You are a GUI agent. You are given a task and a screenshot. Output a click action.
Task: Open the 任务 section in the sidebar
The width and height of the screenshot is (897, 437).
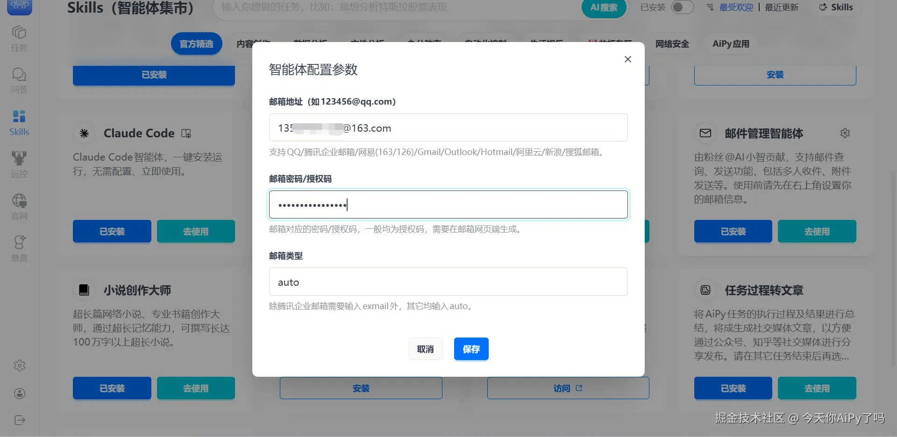coord(19,39)
